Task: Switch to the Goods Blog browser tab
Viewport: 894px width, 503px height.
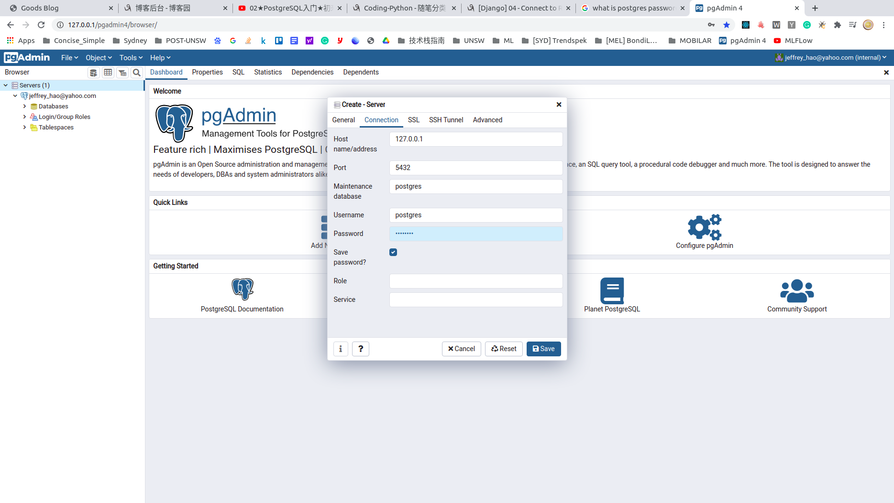Action: (x=60, y=8)
